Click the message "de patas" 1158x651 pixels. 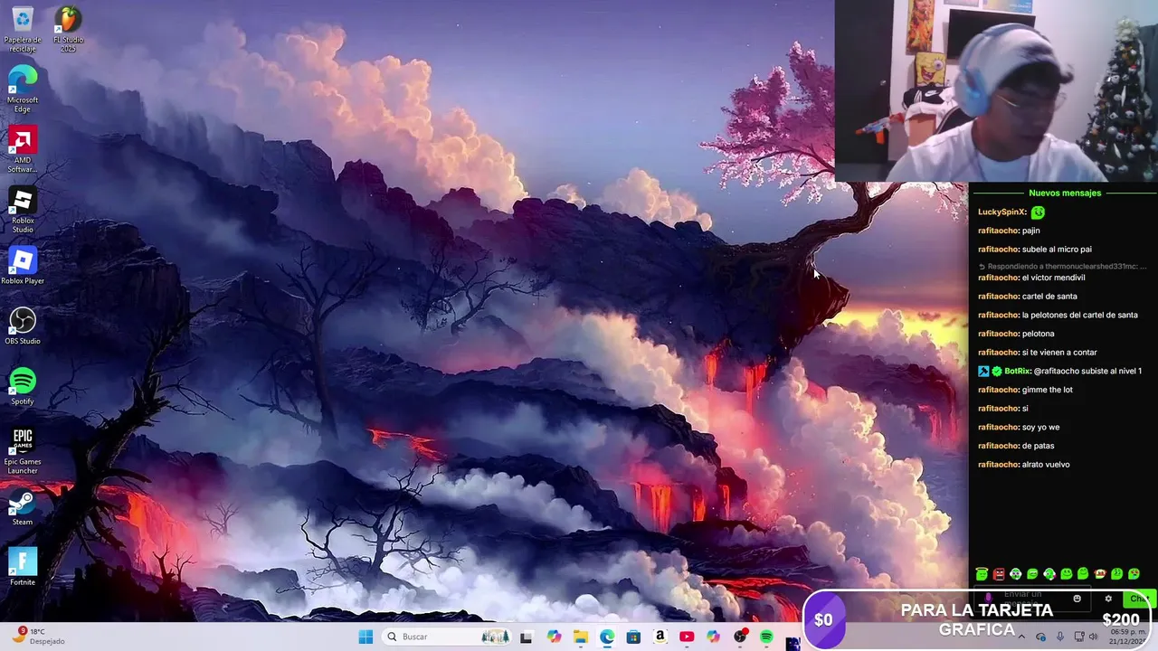pos(1039,446)
